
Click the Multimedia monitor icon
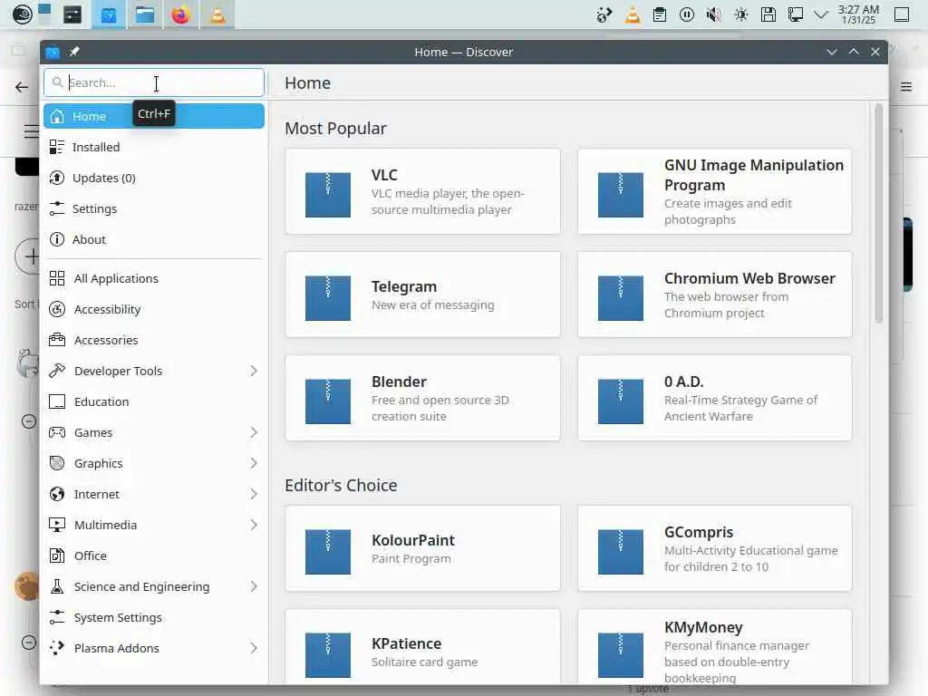(57, 525)
